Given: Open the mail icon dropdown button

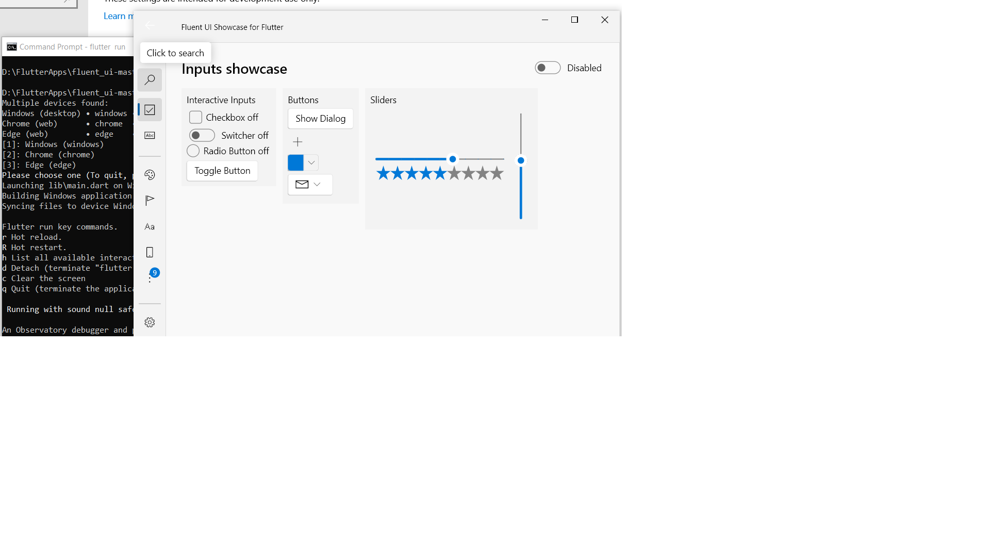Looking at the screenshot, I should tap(310, 185).
